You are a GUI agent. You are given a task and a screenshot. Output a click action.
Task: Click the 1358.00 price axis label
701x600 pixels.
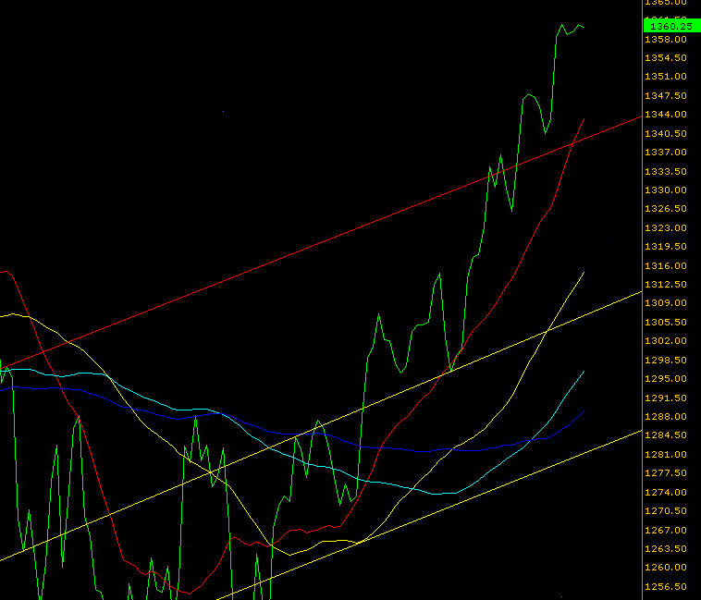pos(666,40)
